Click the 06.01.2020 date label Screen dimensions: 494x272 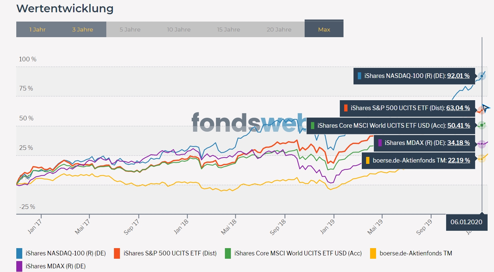466,222
